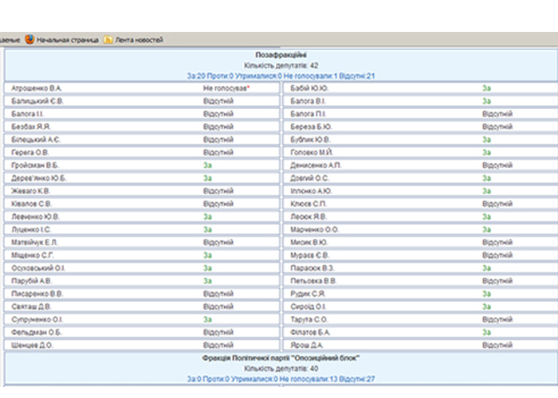The height and width of the screenshot is (398, 558).
Task: Click the Опозиційний блок faction heading
Action: click(281, 358)
